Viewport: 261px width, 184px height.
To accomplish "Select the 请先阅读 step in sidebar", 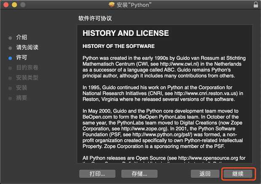I will tap(27, 47).
